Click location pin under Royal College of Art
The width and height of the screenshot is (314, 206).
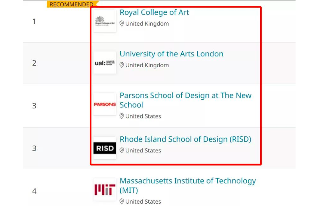click(122, 24)
